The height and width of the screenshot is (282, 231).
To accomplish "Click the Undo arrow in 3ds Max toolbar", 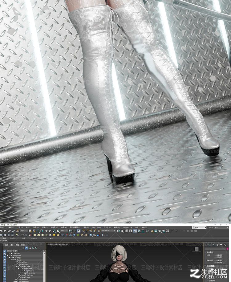I will pos(1,231).
